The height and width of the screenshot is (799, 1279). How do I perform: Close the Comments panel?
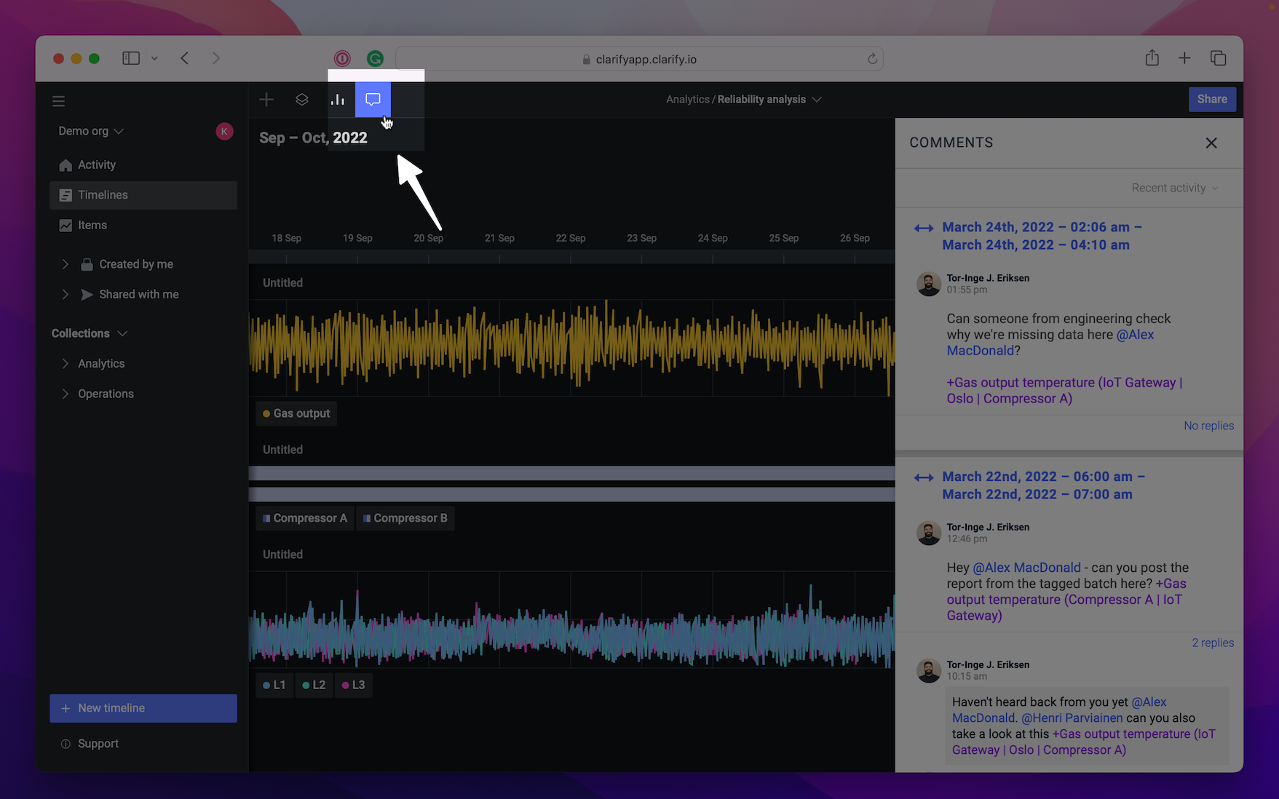click(1211, 143)
